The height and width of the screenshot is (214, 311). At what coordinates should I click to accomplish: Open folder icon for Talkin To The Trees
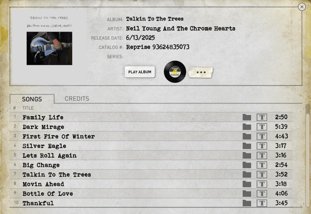click(247, 174)
